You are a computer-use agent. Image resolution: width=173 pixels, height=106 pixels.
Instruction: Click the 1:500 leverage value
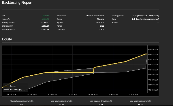(101, 30)
